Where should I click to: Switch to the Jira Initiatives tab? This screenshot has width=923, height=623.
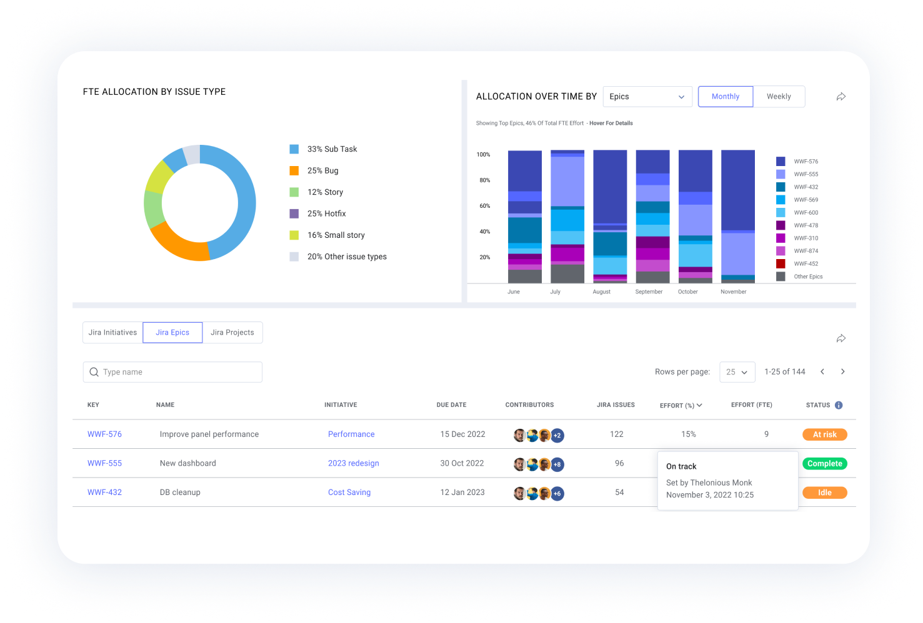(112, 333)
